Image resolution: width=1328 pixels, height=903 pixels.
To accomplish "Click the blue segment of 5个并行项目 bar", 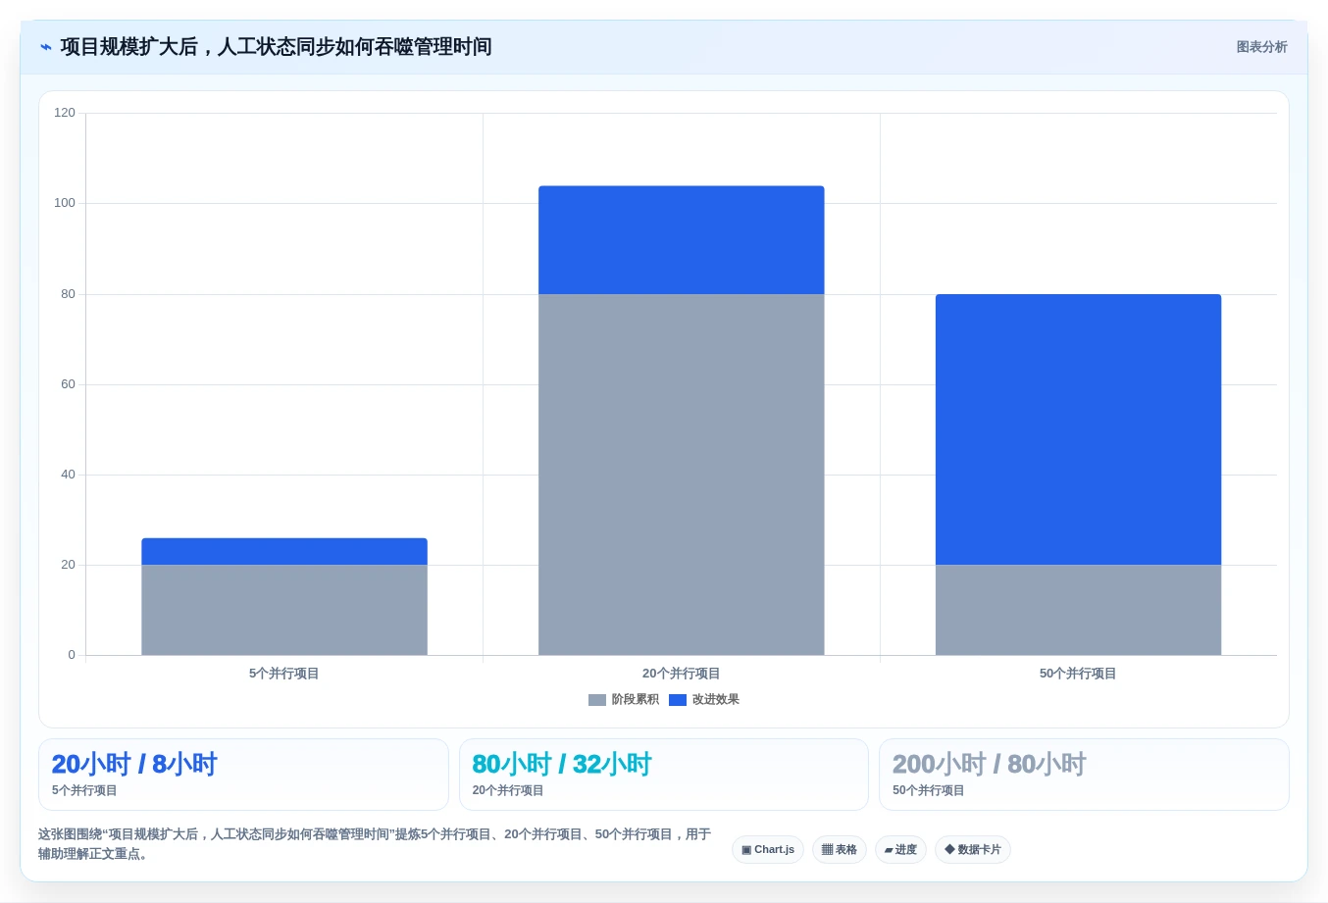I will point(284,551).
